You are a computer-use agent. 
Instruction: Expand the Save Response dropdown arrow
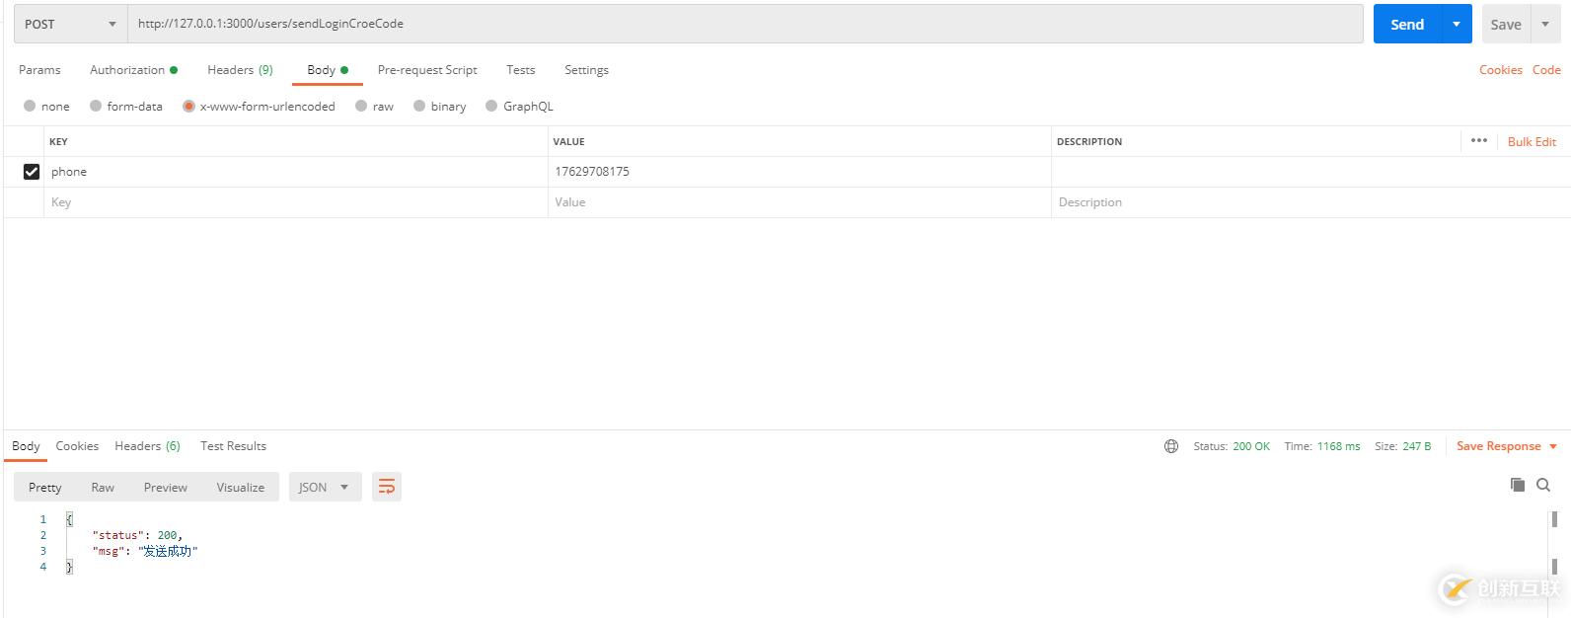(1553, 446)
